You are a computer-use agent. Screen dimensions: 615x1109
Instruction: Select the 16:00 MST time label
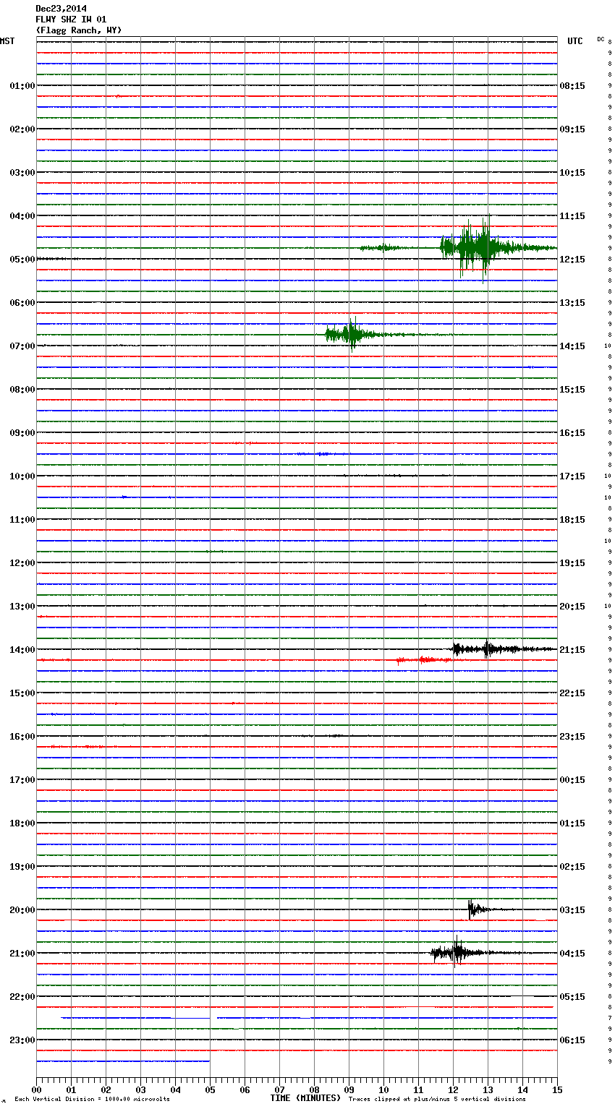(x=22, y=737)
